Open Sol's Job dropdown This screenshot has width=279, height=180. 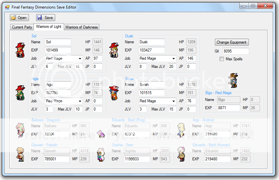point(80,58)
